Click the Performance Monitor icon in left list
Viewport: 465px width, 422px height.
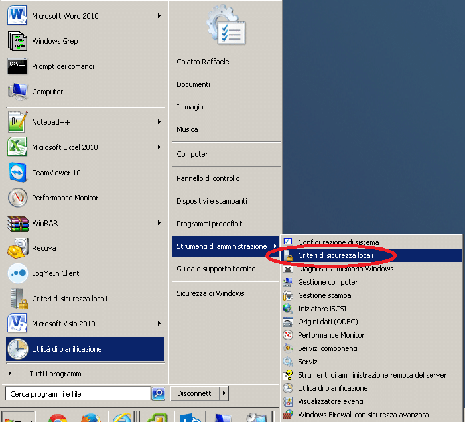coord(17,198)
